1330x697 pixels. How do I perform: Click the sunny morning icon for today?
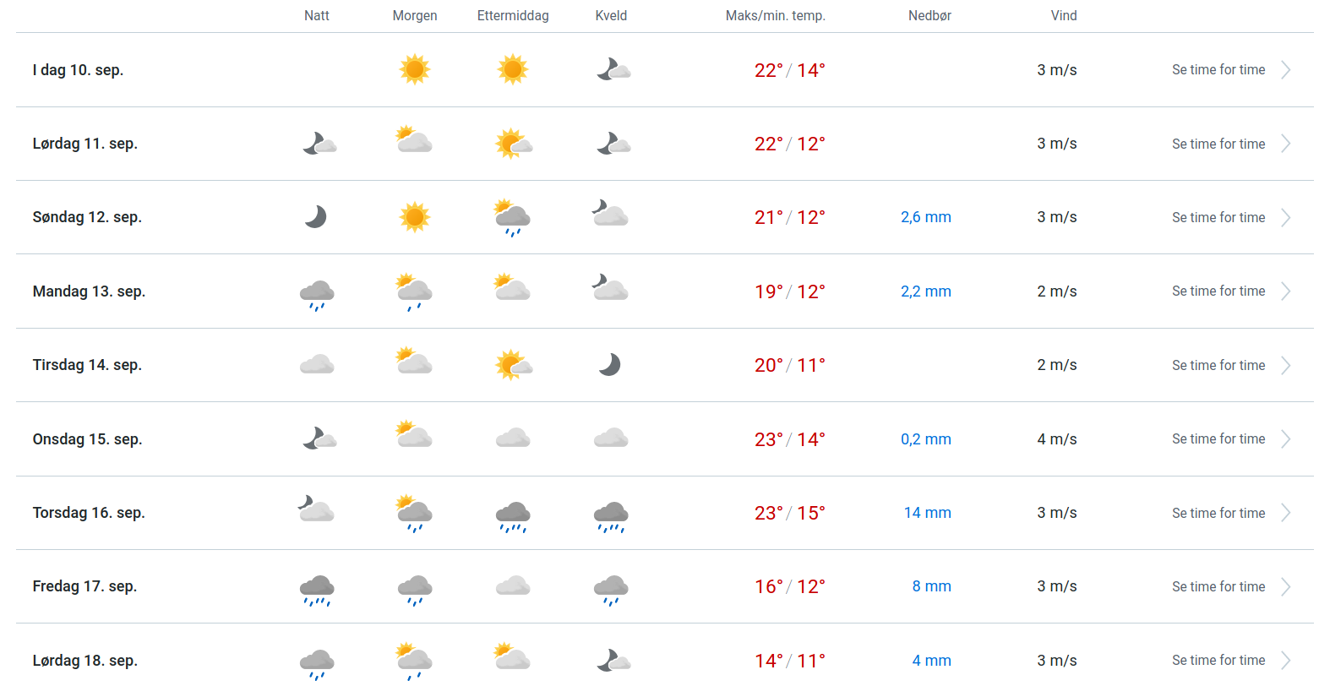coord(415,69)
